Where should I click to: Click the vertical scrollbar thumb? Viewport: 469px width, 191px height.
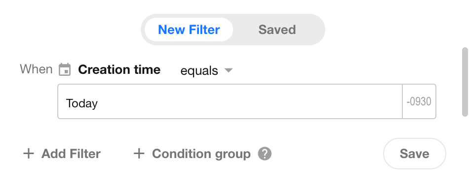coord(465,82)
